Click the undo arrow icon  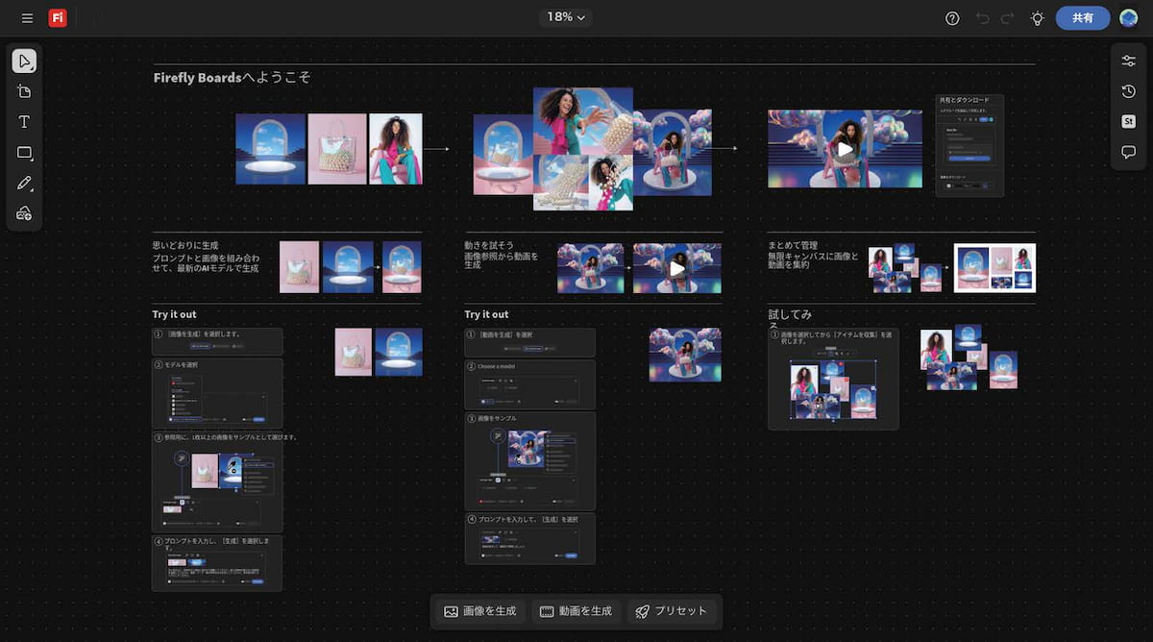pos(982,18)
